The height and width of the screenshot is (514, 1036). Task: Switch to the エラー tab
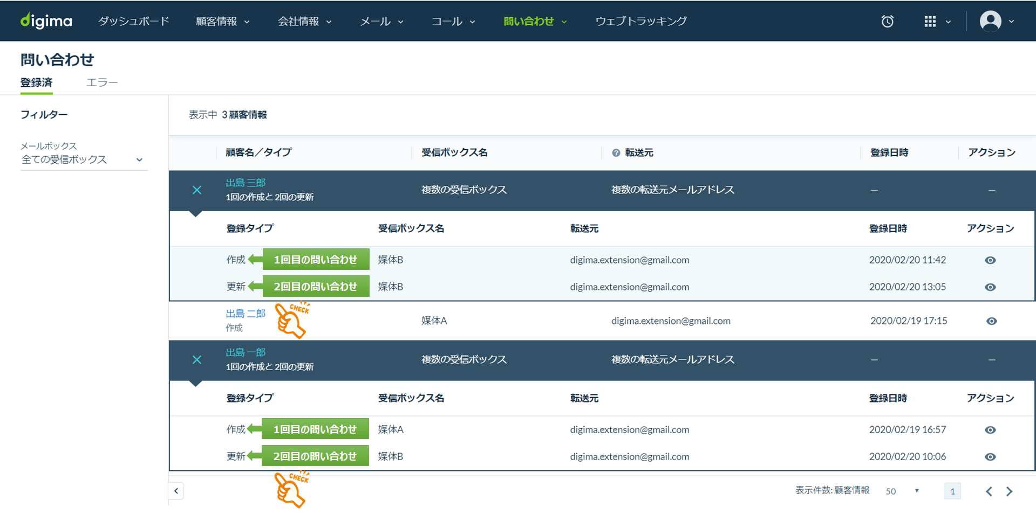click(x=102, y=82)
